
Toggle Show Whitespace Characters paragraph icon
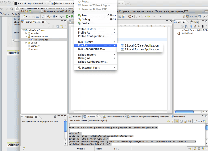click(124, 16)
